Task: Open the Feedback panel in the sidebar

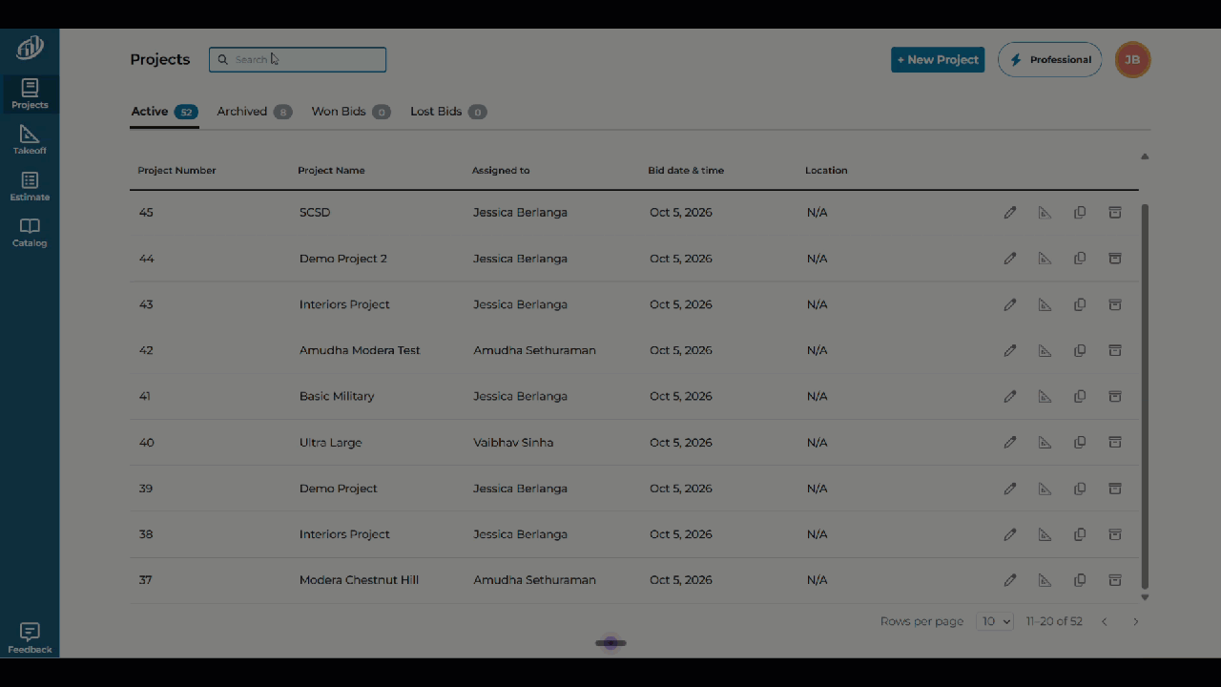Action: pyautogui.click(x=30, y=638)
